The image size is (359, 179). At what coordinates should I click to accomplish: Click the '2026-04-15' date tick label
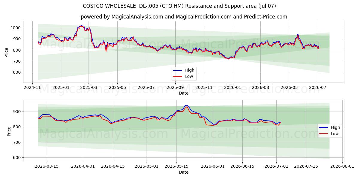point(113,166)
